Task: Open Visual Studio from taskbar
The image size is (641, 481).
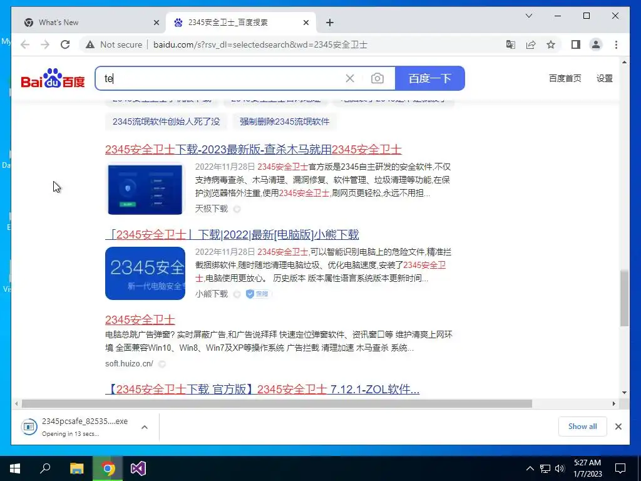Action: click(138, 468)
